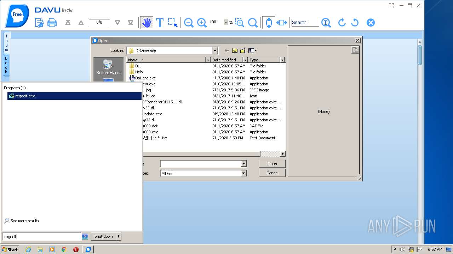Screen dimensions: 453x254
Task: Open the view menu icon in Open dialog
Action: (252, 50)
